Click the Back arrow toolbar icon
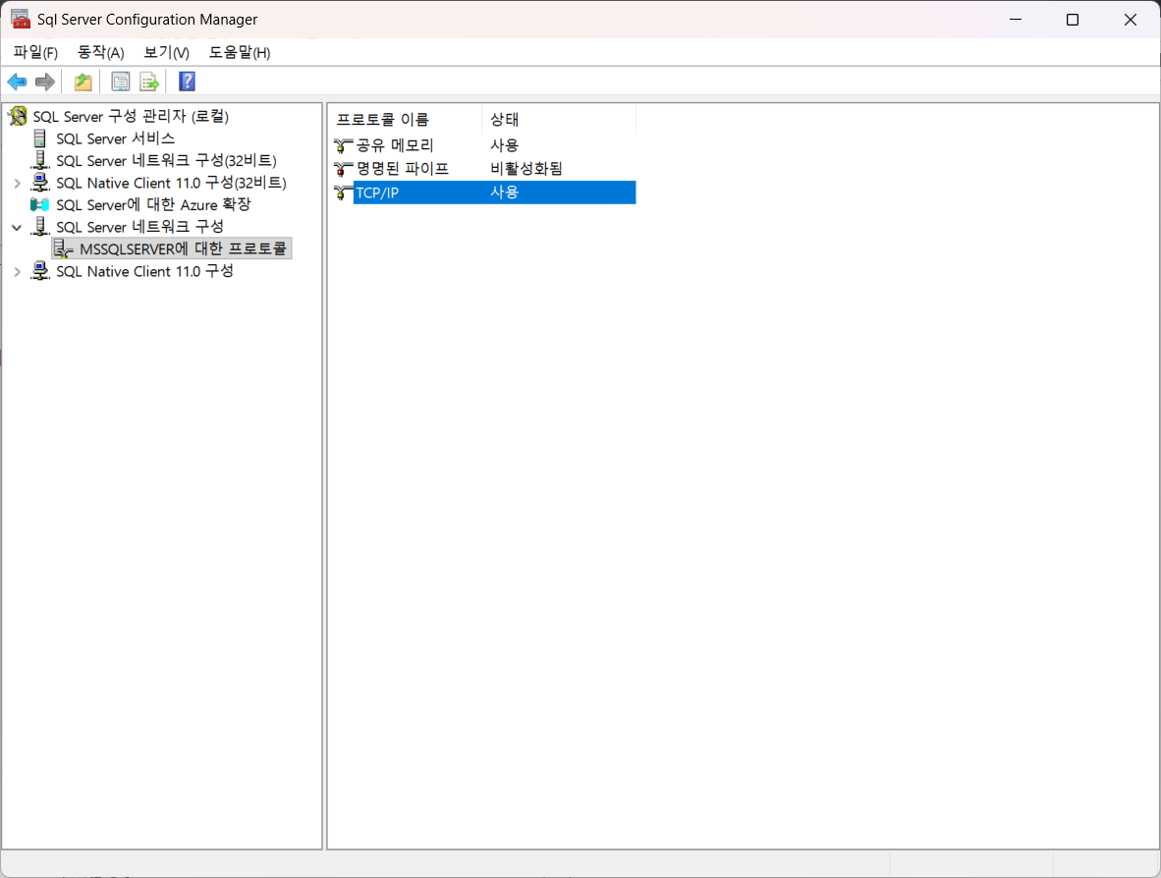The height and width of the screenshot is (878, 1161). [17, 82]
